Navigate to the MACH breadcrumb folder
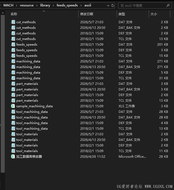 tap(8, 5)
